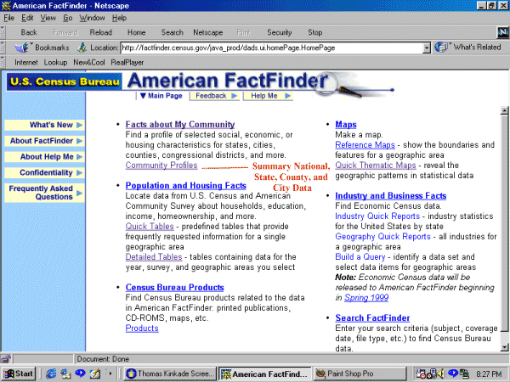The image size is (510, 382).
Task: Launch Internet Explorer from quick launch bar
Action: click(52, 373)
